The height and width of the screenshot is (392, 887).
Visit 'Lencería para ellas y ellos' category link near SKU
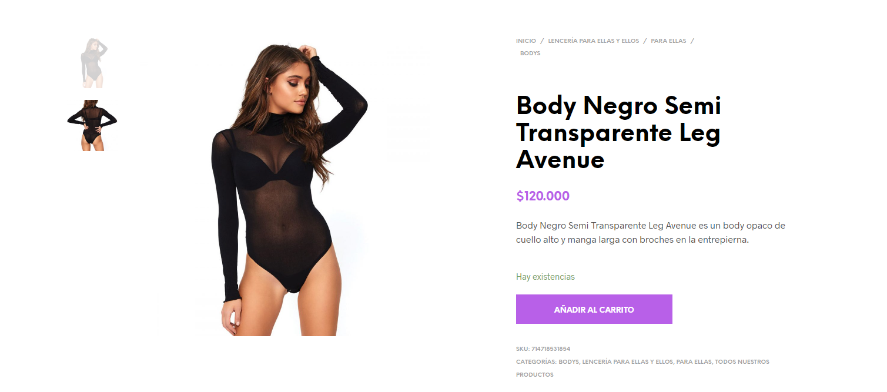coord(628,362)
